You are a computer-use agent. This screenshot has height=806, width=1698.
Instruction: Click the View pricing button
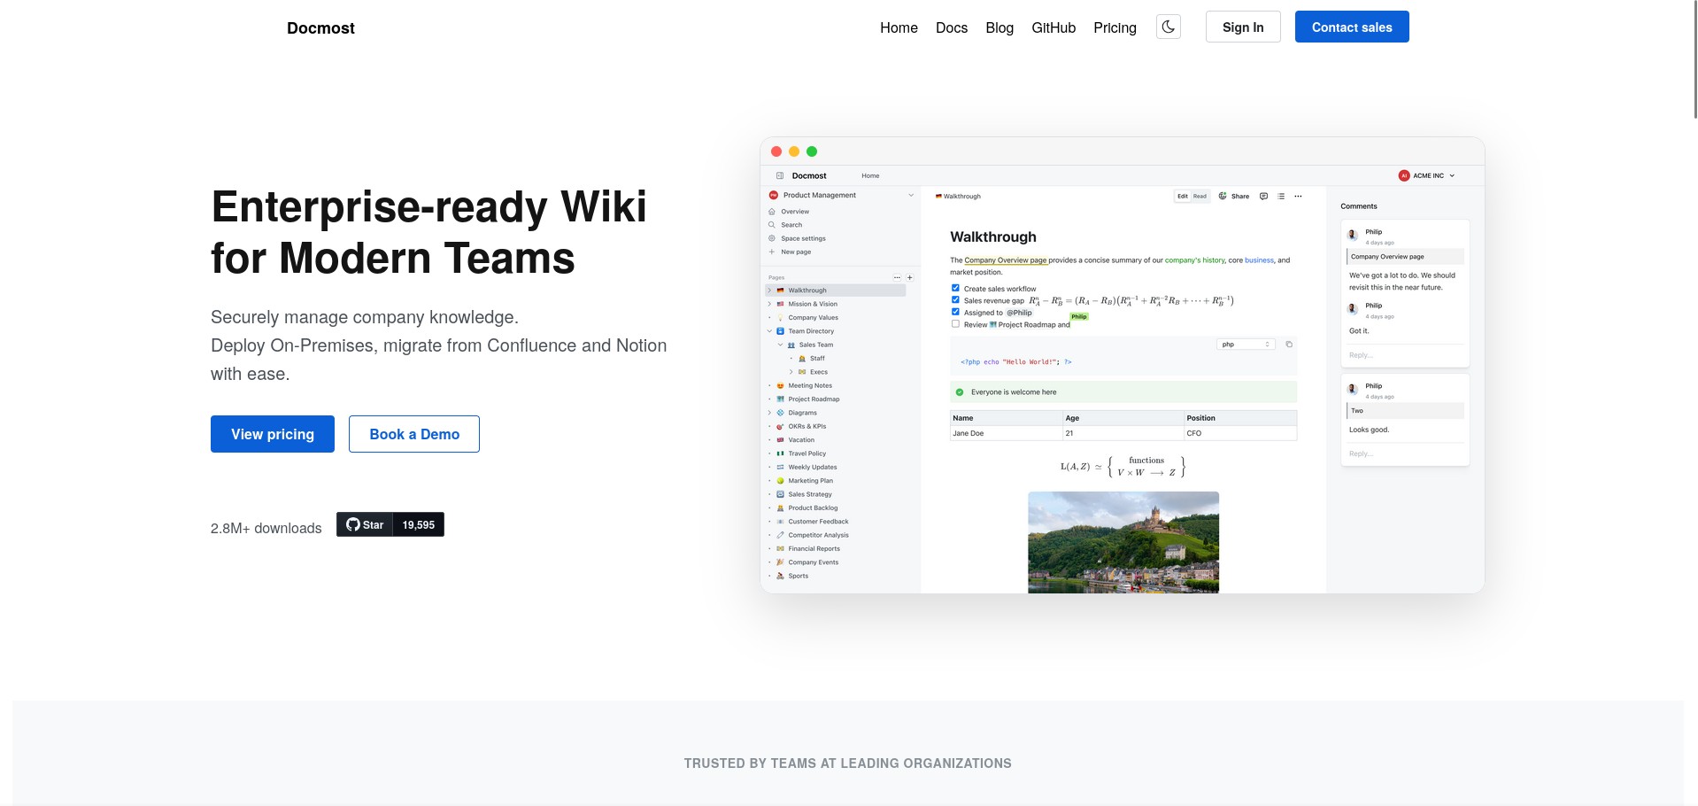point(272,434)
